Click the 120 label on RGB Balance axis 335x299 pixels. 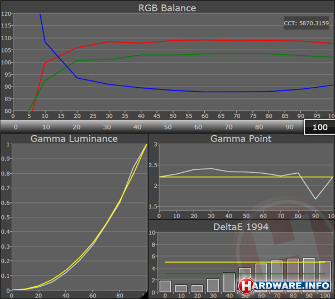pyautogui.click(x=6, y=13)
